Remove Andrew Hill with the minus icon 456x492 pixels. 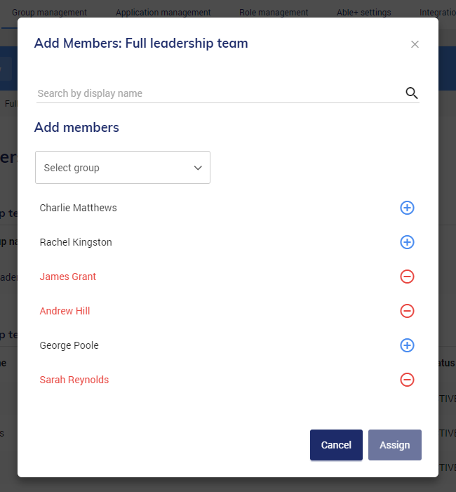(x=407, y=311)
